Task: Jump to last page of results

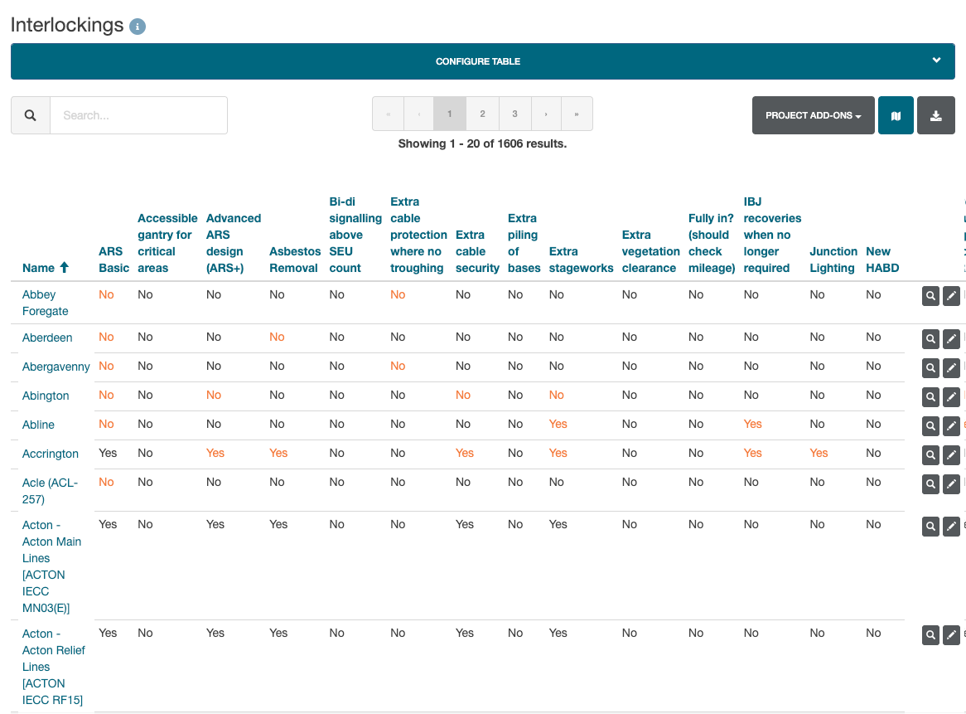Action: pyautogui.click(x=577, y=114)
